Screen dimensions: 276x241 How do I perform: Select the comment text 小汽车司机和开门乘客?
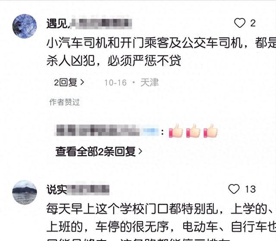(107, 43)
